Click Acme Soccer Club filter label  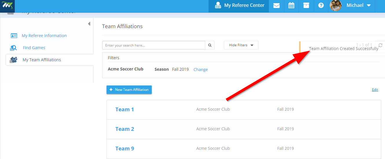pos(126,69)
